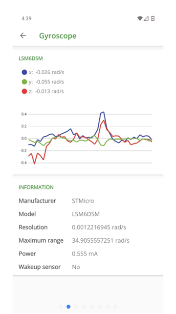Tap the Power value 0.555 mA
Viewport: 176px width, 314px height.
pos(85,254)
